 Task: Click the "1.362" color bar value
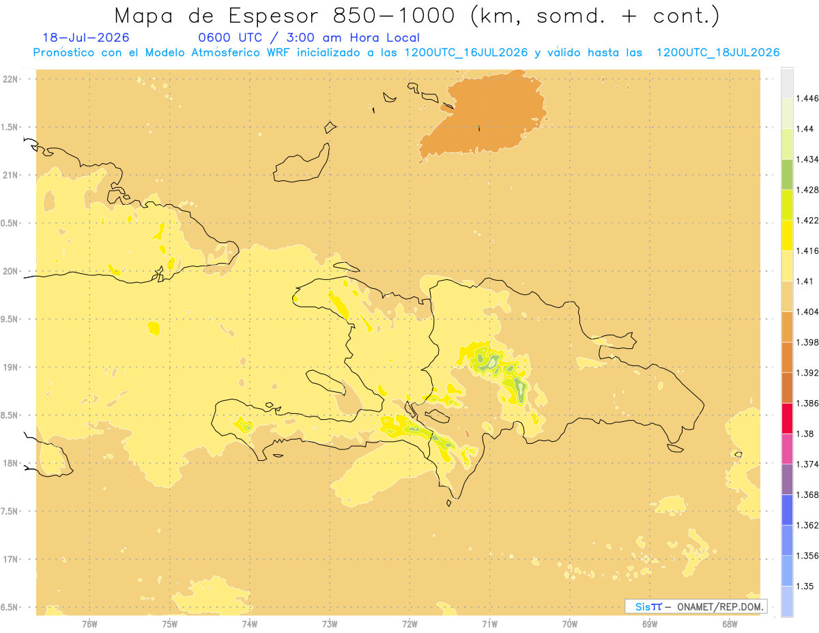click(807, 525)
